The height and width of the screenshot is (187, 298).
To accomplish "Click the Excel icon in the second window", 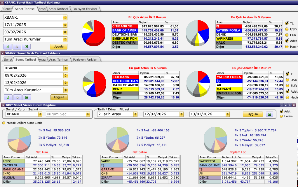I will click(x=27, y=97).
